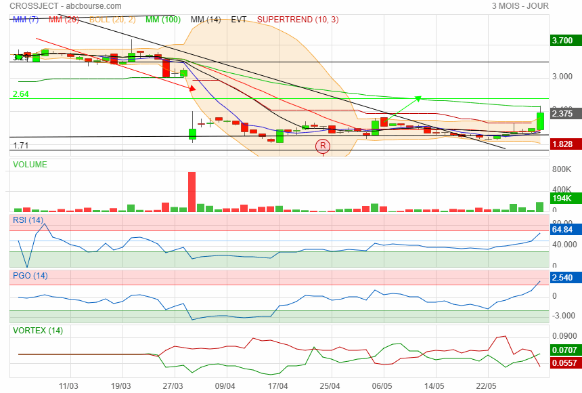This screenshot has width=582, height=393.
Task: Click the 0.0707 green vortex value tag
Action: click(x=566, y=350)
